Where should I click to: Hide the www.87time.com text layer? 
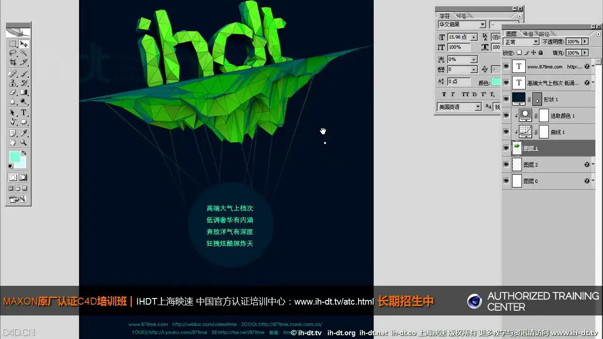506,67
